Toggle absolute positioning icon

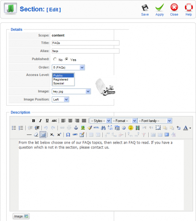[179, 128]
